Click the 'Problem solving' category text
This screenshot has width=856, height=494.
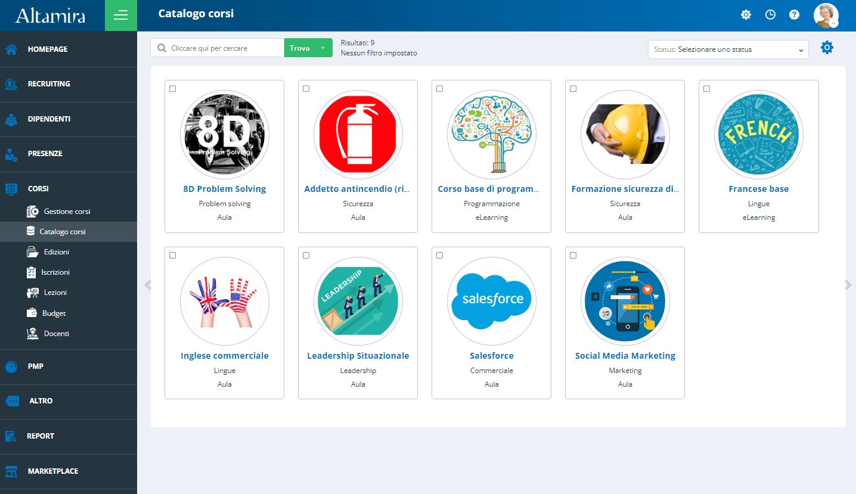click(x=225, y=204)
